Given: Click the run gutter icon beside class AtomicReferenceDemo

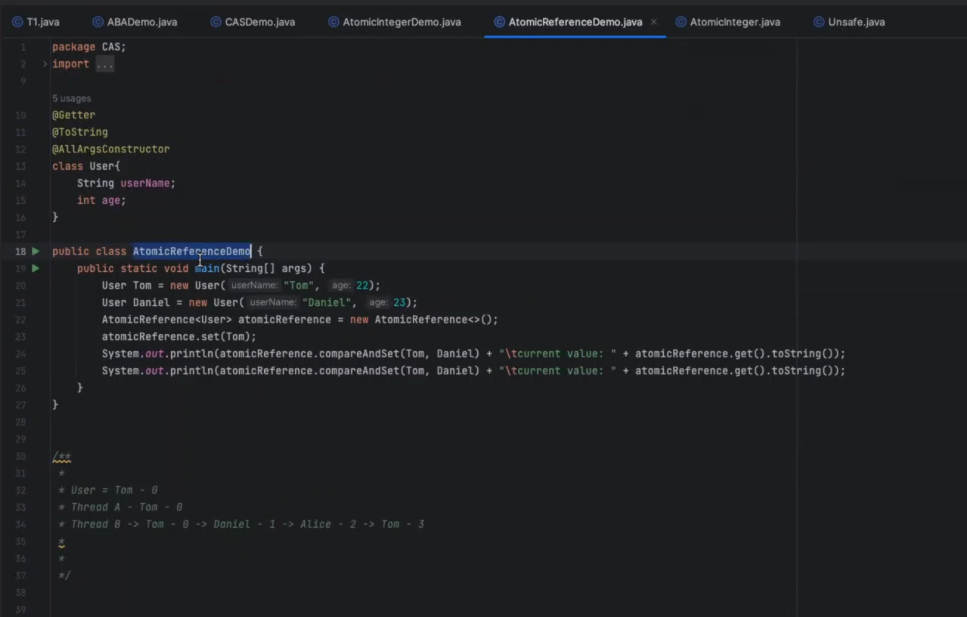Looking at the screenshot, I should [x=35, y=252].
